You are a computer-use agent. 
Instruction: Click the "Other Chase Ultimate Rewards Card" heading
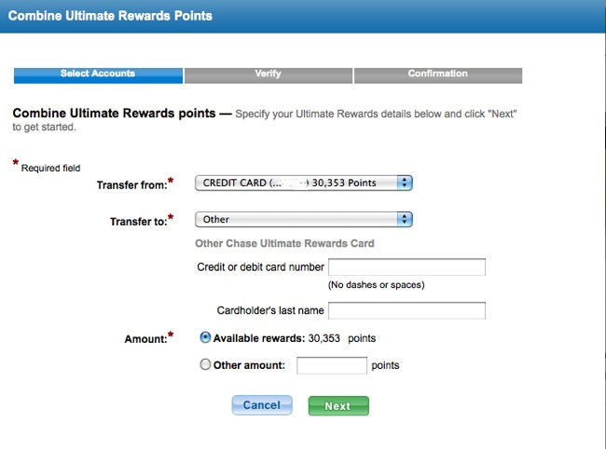(284, 244)
